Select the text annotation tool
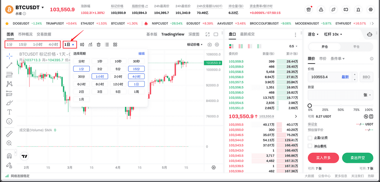380x182 pixels. click(9, 112)
